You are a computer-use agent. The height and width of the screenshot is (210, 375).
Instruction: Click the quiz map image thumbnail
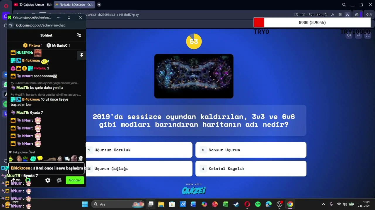194,76
